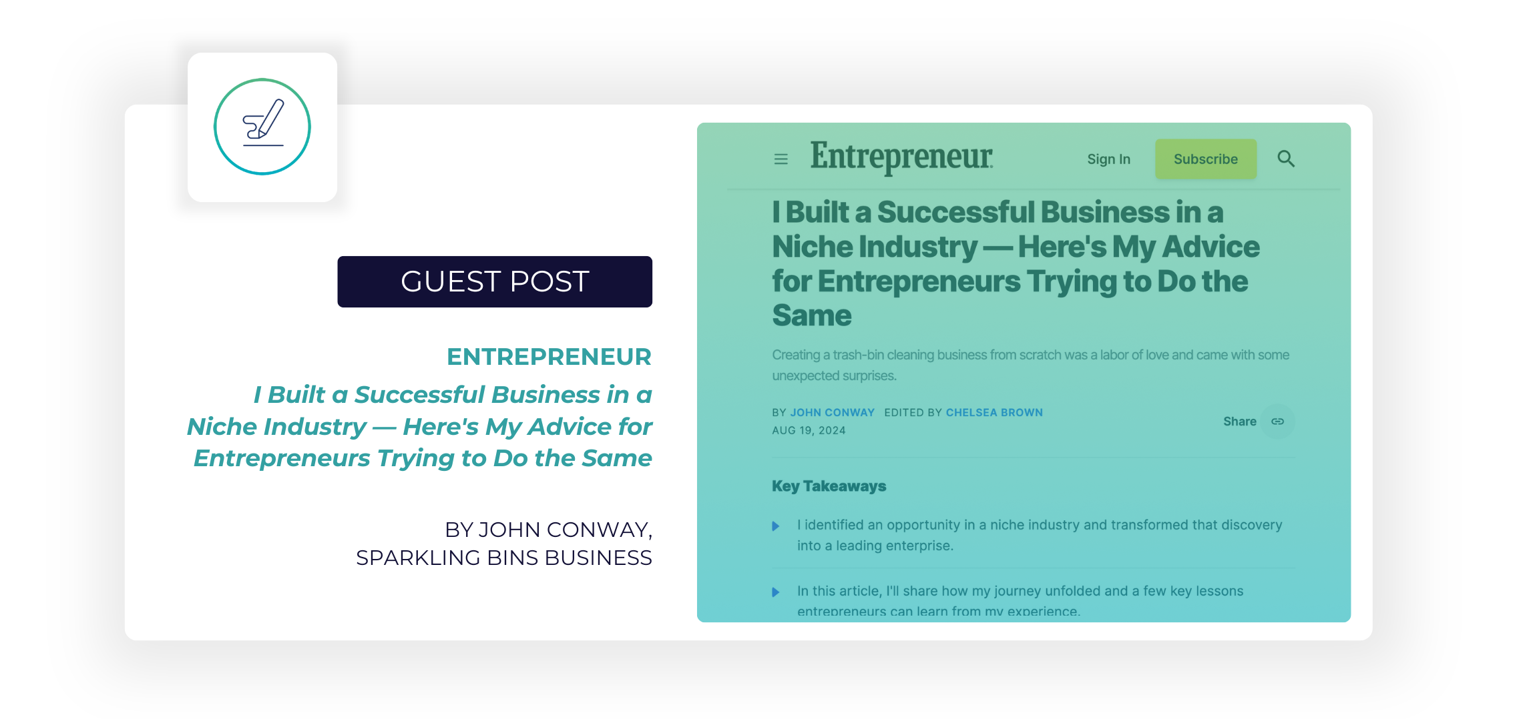Click the italic article title on left

420,426
